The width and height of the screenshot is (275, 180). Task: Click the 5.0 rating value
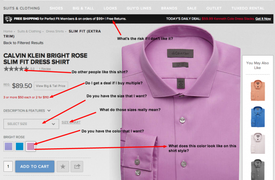point(33,69)
